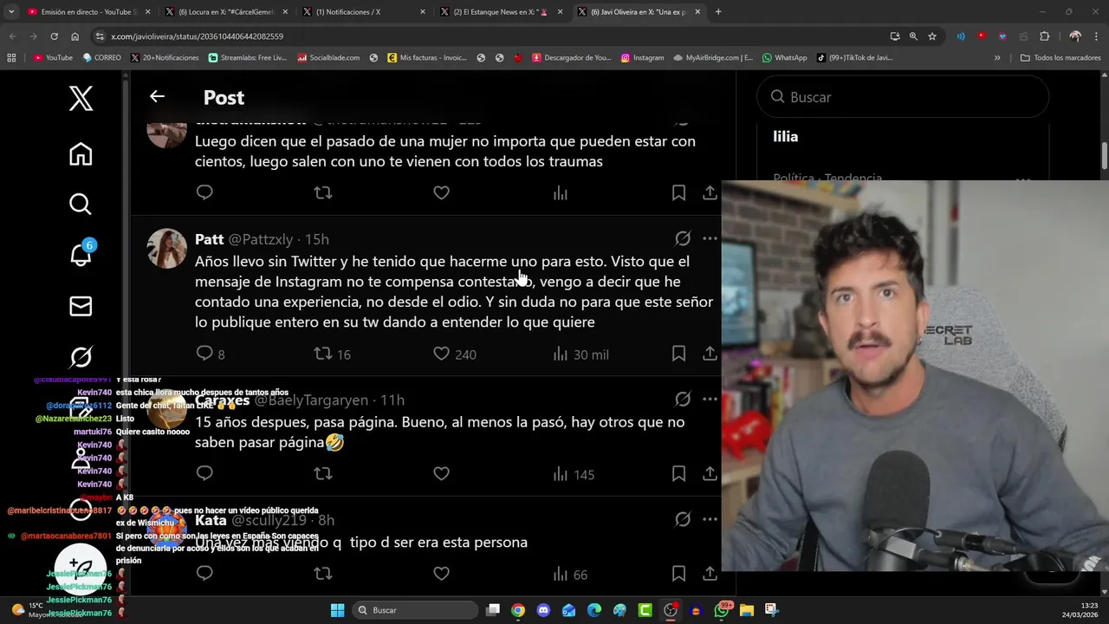Image resolution: width=1109 pixels, height=624 pixels.
Task: Focus the X Buscar search field
Action: [903, 97]
